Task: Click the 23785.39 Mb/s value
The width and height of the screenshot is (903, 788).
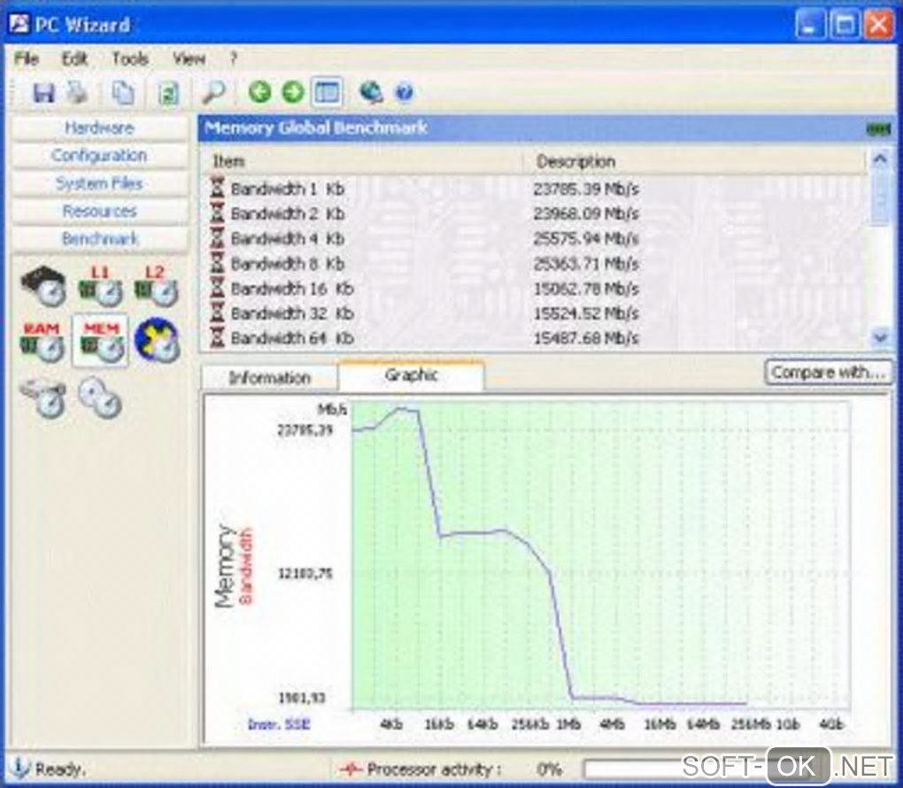Action: point(586,189)
